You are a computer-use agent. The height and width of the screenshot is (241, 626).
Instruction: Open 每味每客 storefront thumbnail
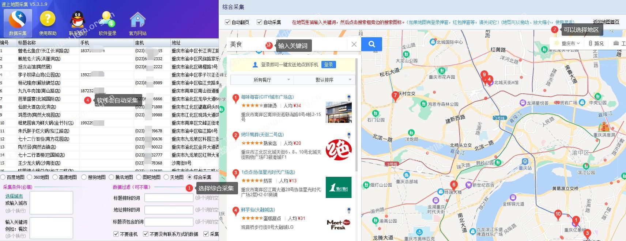(339, 112)
